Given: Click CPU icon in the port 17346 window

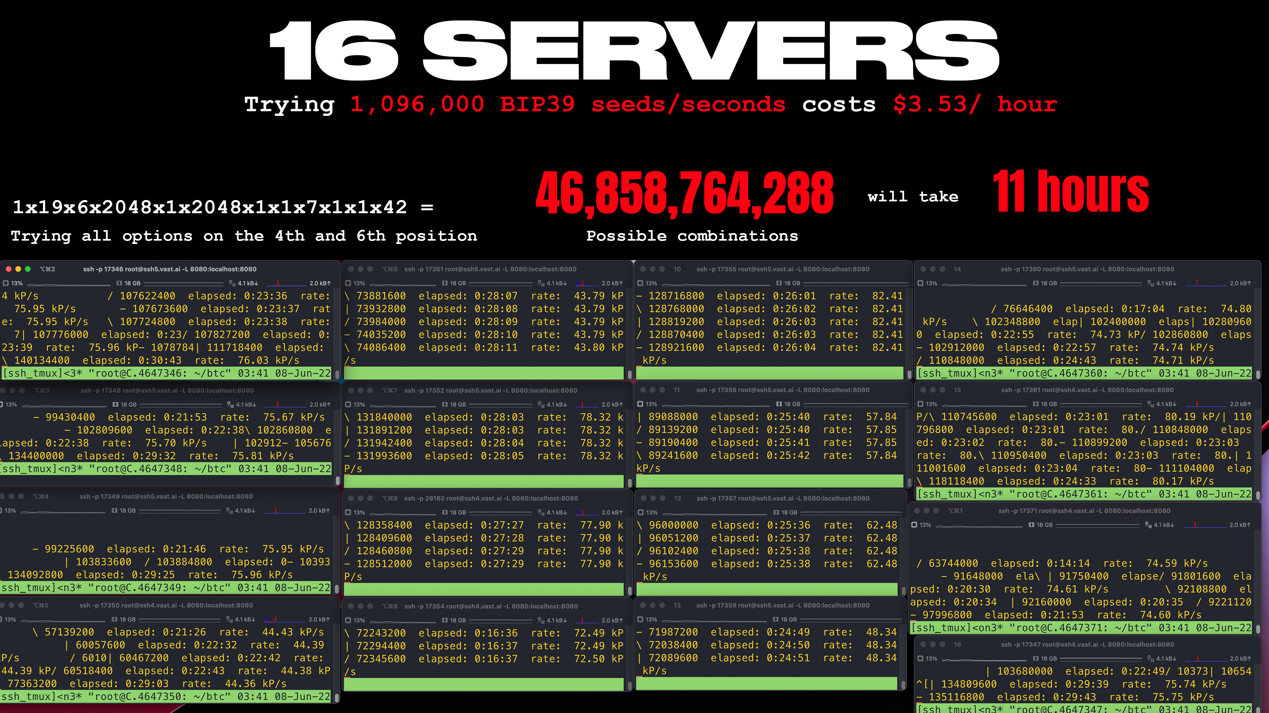Looking at the screenshot, I should (x=6, y=283).
